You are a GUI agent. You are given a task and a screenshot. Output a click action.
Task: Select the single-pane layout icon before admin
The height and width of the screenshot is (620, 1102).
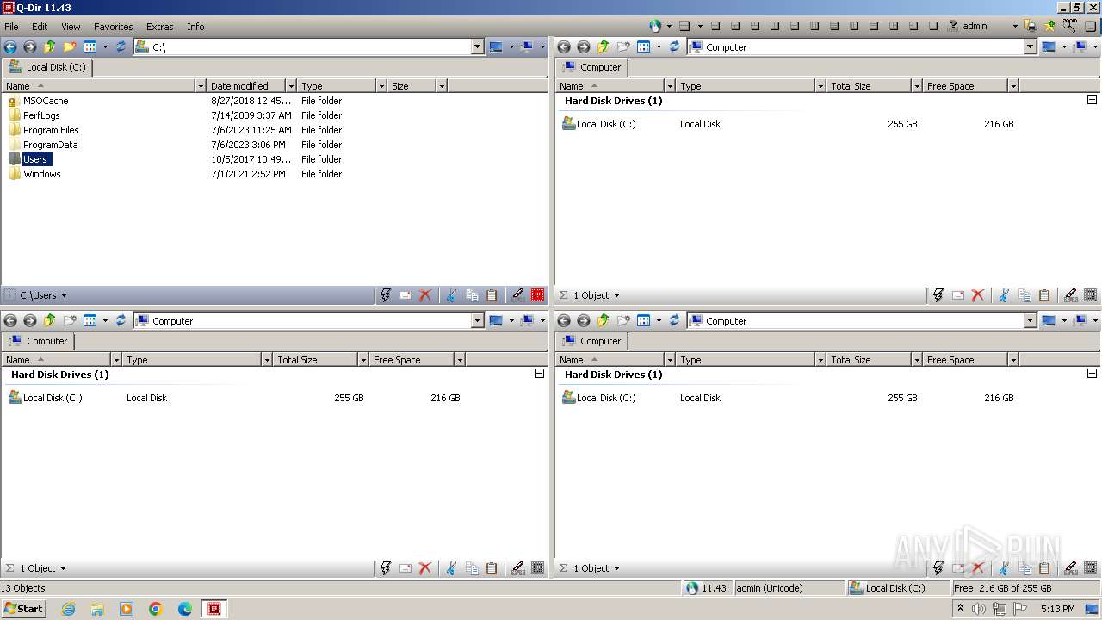932,26
